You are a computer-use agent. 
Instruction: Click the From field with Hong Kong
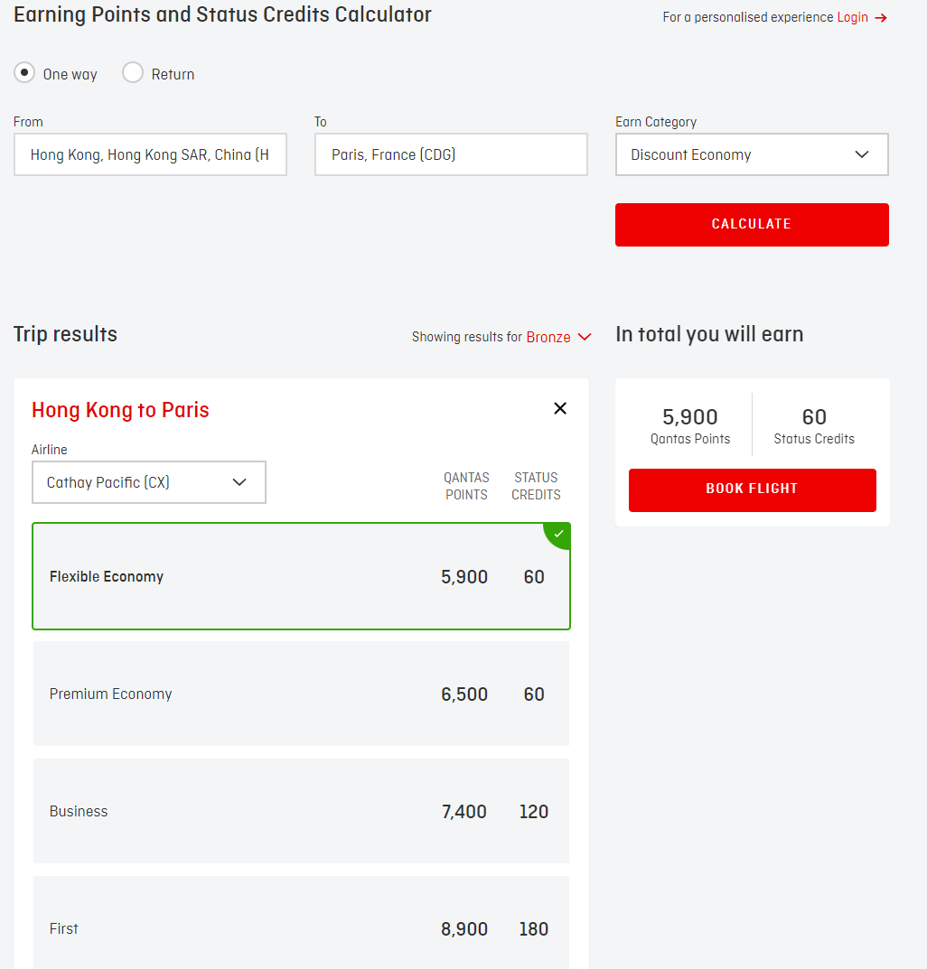point(150,154)
